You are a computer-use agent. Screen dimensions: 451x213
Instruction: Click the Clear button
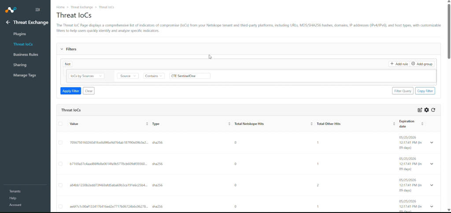coord(89,91)
